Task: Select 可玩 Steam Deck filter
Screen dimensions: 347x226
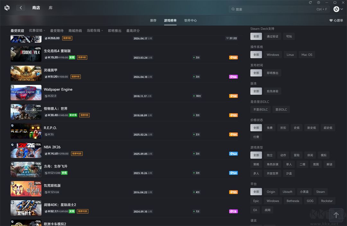Action: click(x=289, y=37)
